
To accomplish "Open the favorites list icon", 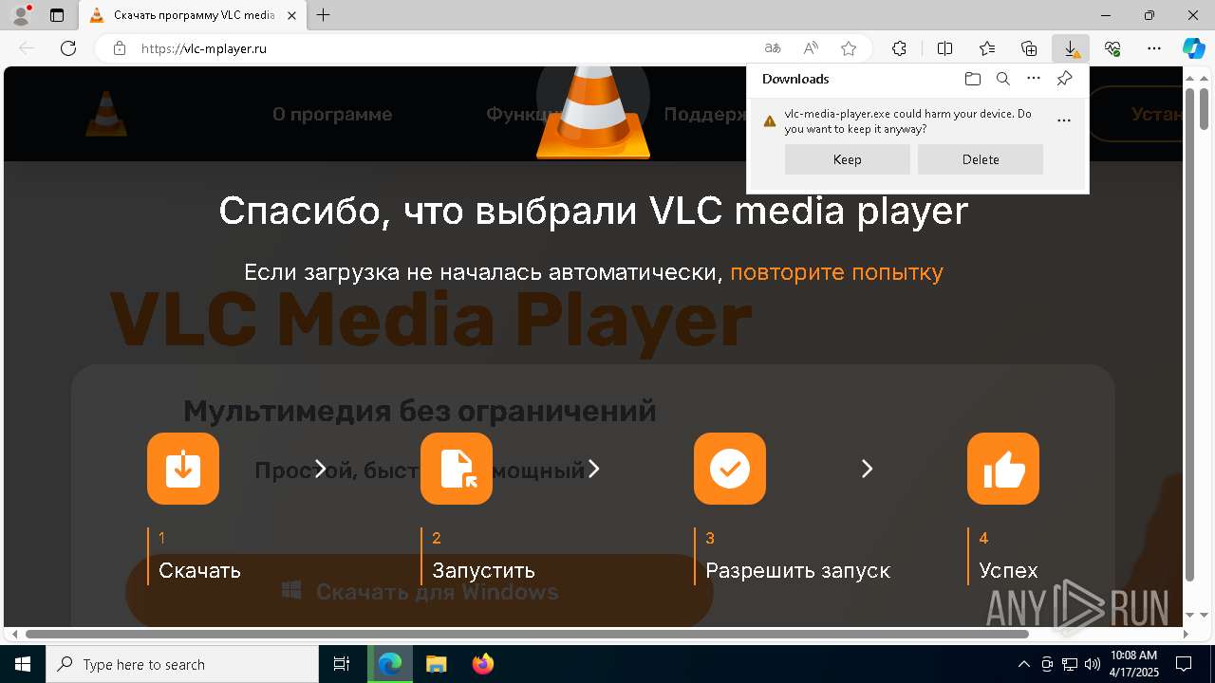I will point(987,48).
